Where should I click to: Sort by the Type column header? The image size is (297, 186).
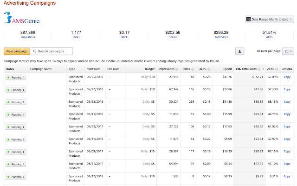72,69
